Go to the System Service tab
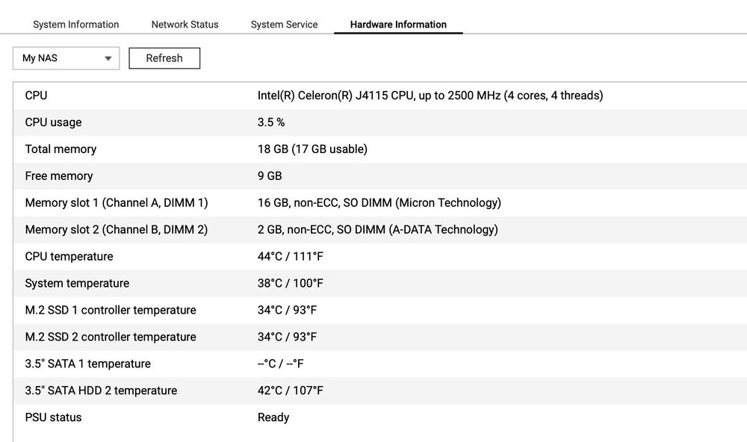The width and height of the screenshot is (747, 442). point(284,25)
